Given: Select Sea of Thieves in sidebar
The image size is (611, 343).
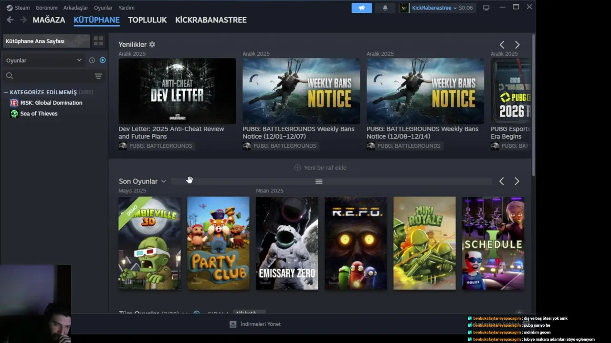Looking at the screenshot, I should [x=39, y=113].
